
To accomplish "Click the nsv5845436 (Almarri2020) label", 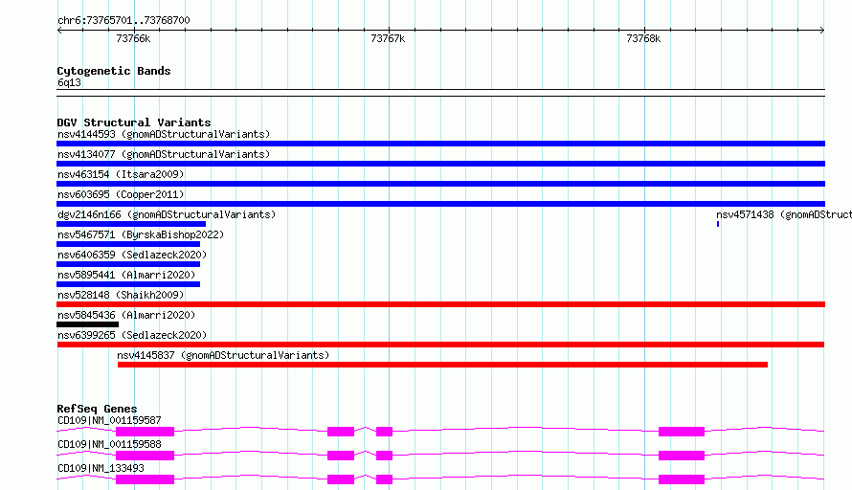I will [x=126, y=315].
